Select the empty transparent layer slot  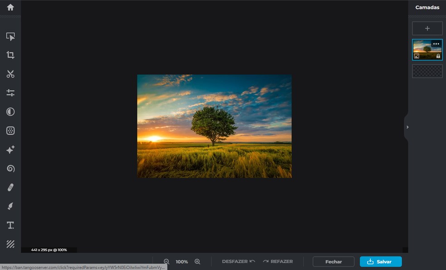pos(427,71)
